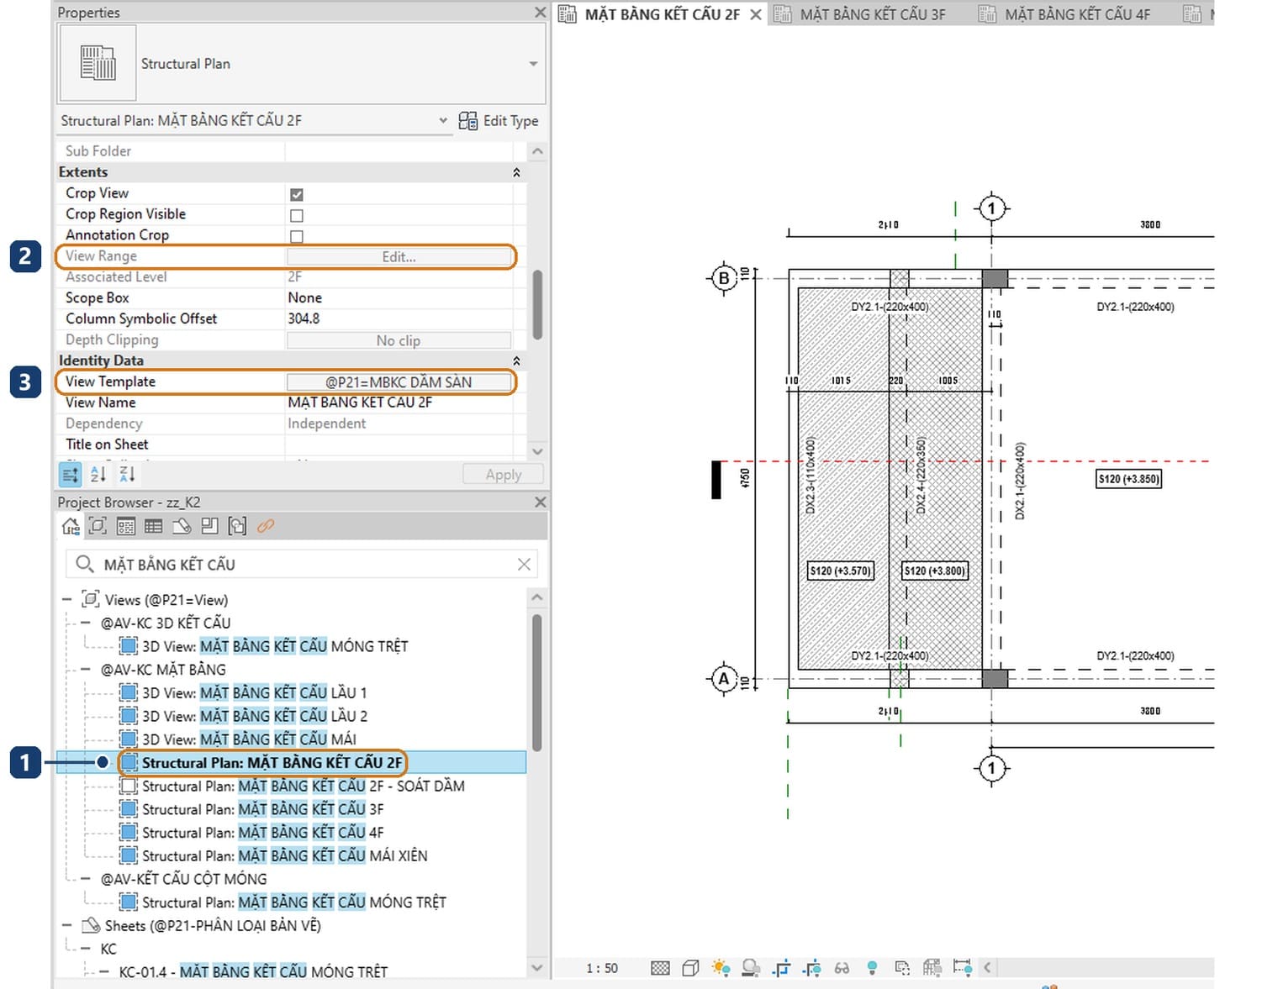1278x989 pixels.
Task: Click the Scope Box value None
Action: (x=399, y=297)
